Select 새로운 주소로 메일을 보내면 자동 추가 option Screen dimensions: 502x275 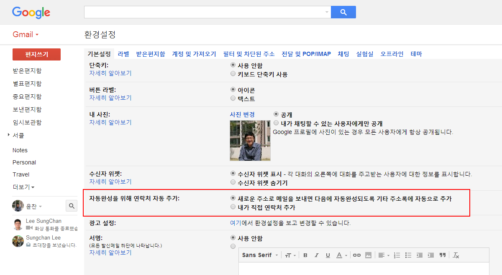pos(233,198)
